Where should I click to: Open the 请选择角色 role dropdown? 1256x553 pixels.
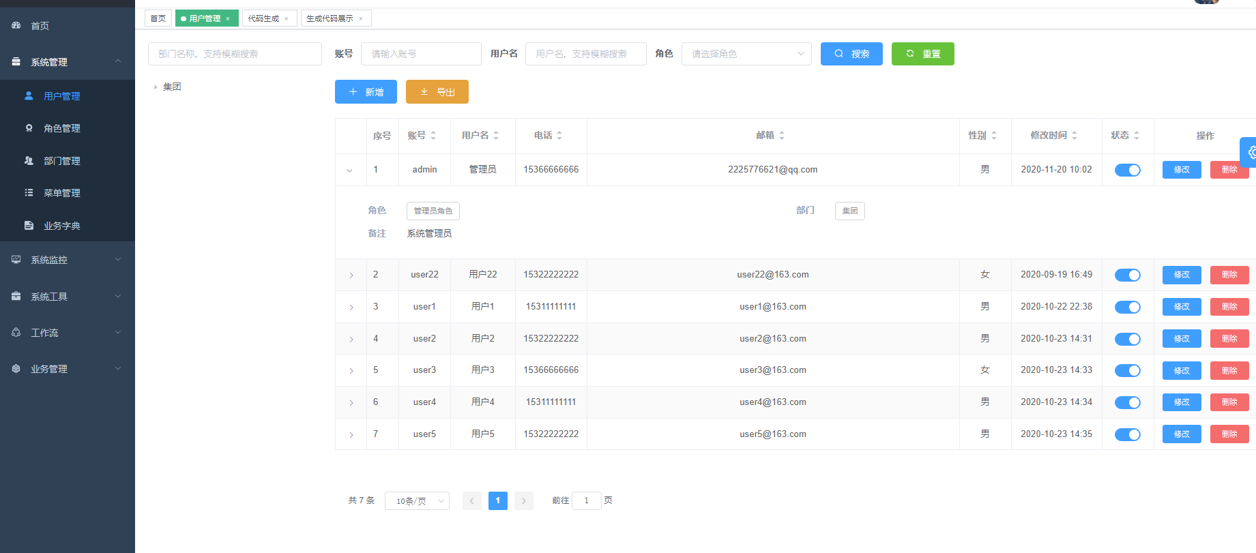pyautogui.click(x=746, y=54)
